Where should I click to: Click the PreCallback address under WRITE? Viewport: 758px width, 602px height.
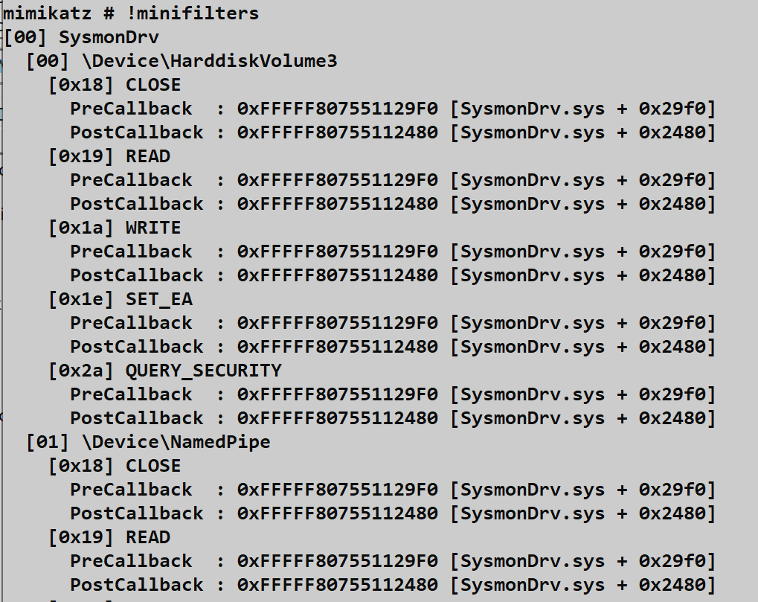tap(337, 252)
